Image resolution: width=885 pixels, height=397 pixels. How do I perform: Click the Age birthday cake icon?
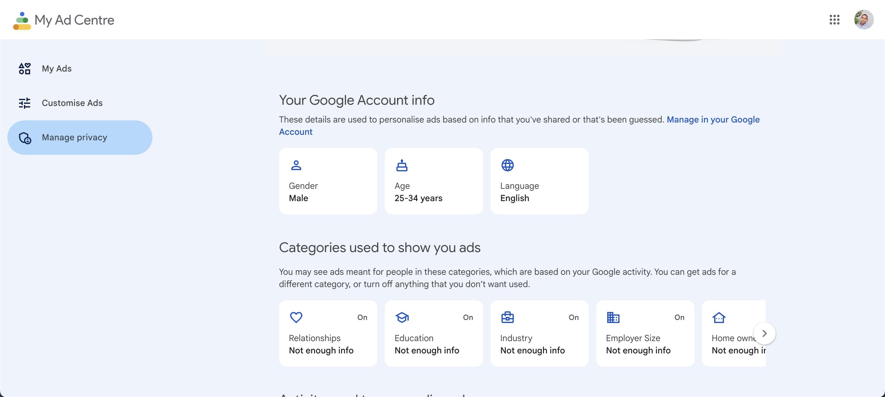402,165
